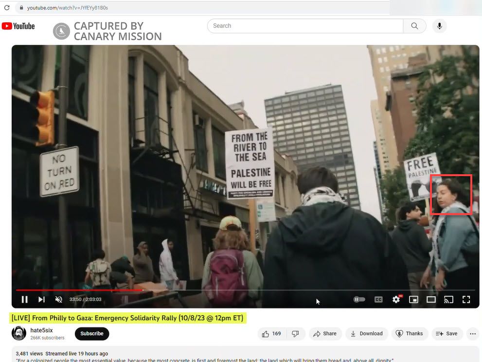Image resolution: width=482 pixels, height=362 pixels.
Task: Click the search magnifier button
Action: click(414, 26)
